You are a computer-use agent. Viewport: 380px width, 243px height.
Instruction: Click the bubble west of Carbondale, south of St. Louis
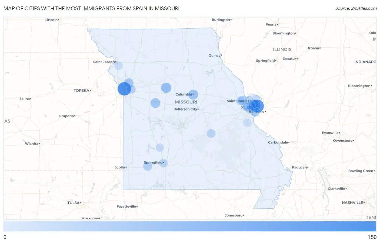point(247,123)
